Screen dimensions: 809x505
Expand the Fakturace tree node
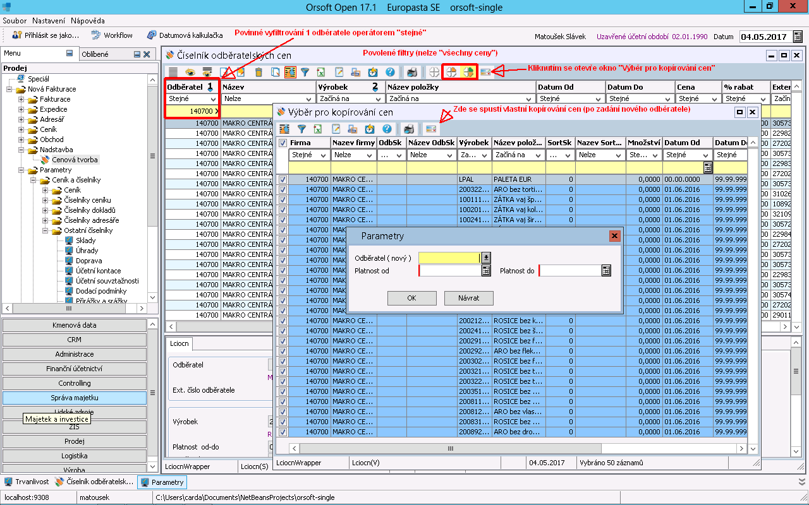click(x=21, y=99)
